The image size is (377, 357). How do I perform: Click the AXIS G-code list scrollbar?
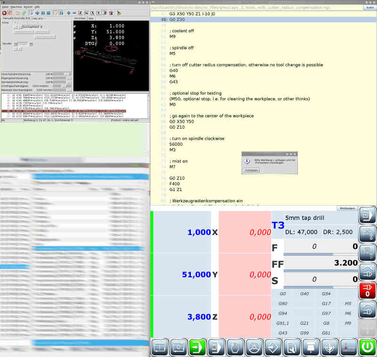[148, 105]
